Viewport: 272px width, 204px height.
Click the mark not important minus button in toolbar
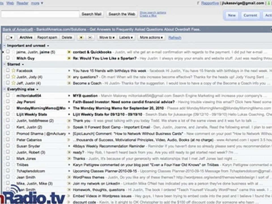tap(90, 37)
